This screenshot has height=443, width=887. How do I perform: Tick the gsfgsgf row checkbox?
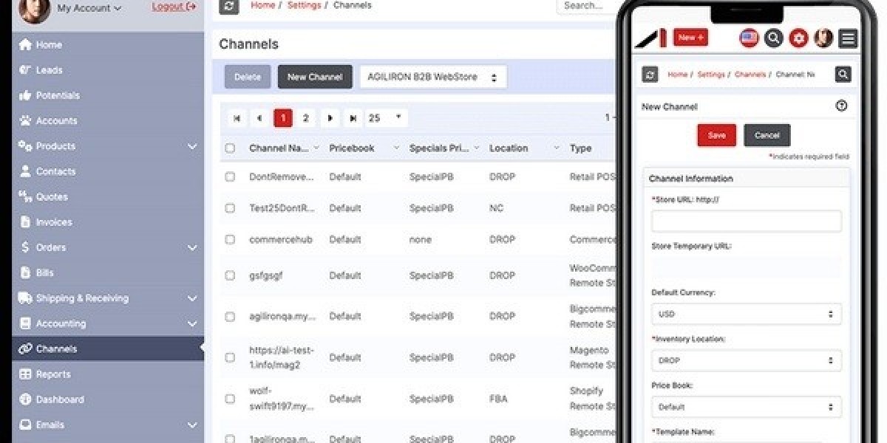[x=230, y=275]
